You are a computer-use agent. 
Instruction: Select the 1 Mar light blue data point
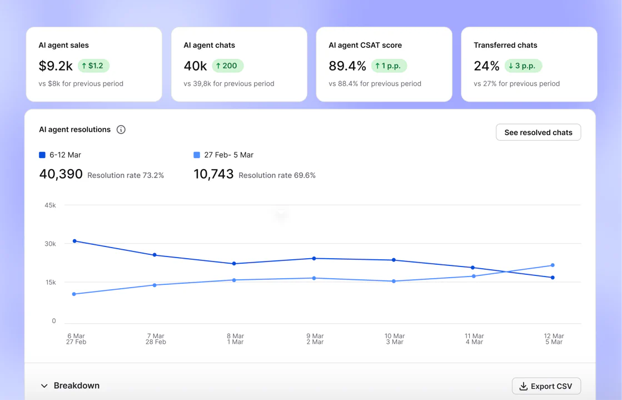point(234,280)
